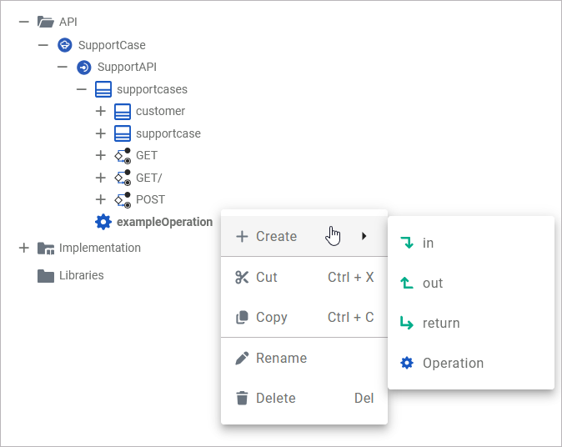
Task: Expand the Implementation tree node
Action: coord(23,248)
